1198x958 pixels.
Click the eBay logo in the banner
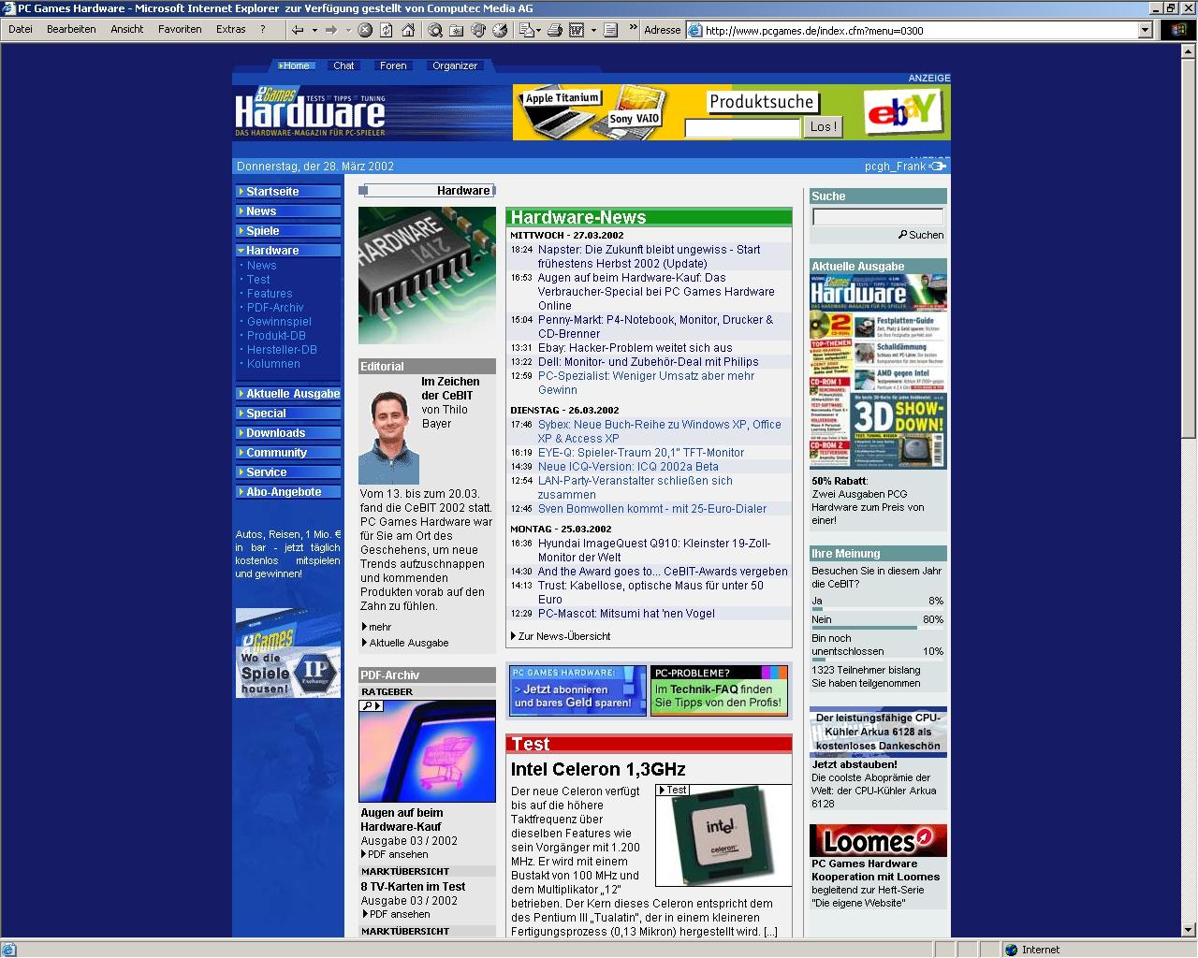(901, 111)
